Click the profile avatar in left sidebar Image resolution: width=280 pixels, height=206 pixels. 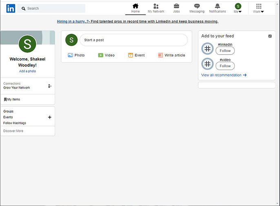tap(27, 44)
